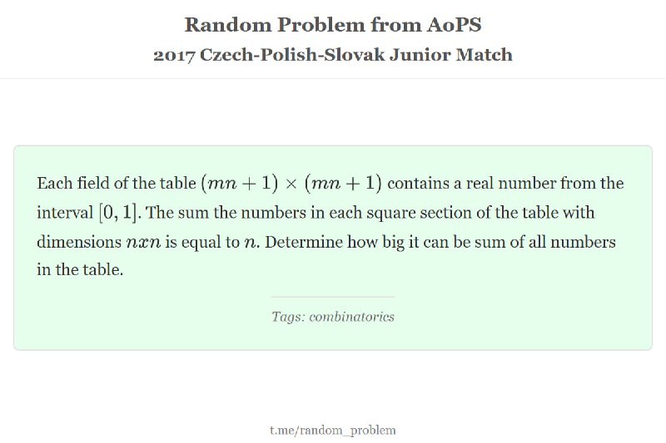This screenshot has height=443, width=666.
Task: Click 'contains a real number from the' text
Action: tap(505, 183)
